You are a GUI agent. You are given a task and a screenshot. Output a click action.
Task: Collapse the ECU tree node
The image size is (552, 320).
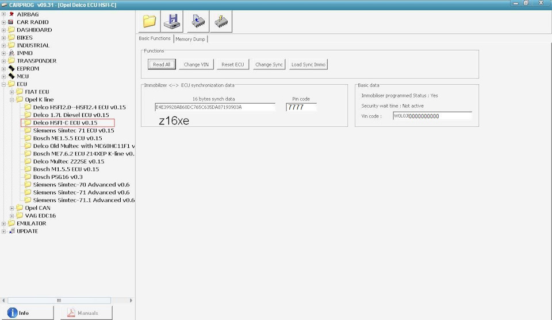tap(3, 84)
